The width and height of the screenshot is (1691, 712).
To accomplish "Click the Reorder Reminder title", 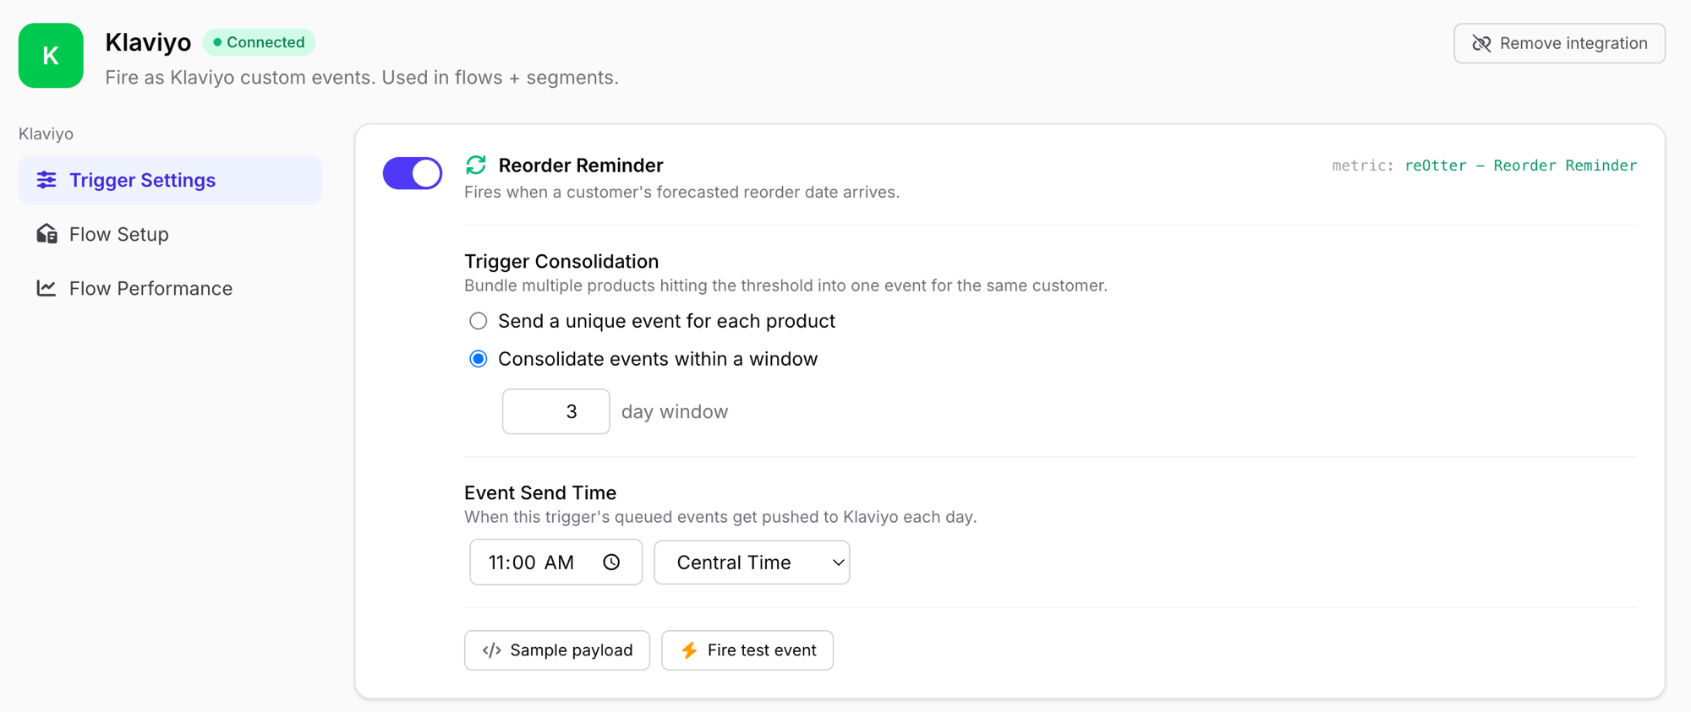I will tap(581, 166).
